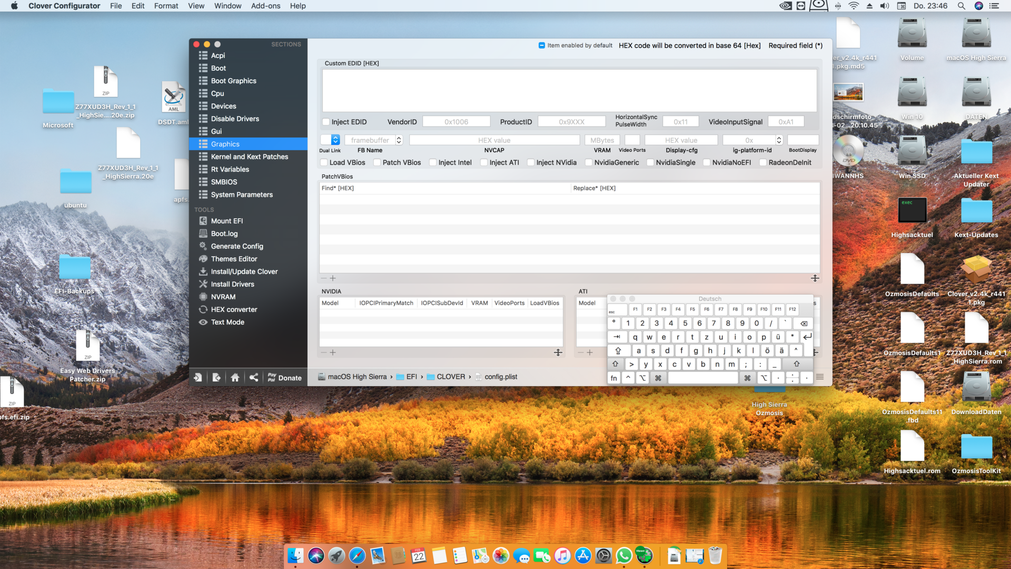Open the Mount EFI tool

pyautogui.click(x=226, y=221)
